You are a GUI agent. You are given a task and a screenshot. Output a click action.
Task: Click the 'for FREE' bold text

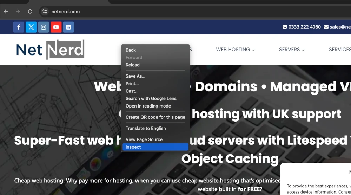tap(249, 189)
